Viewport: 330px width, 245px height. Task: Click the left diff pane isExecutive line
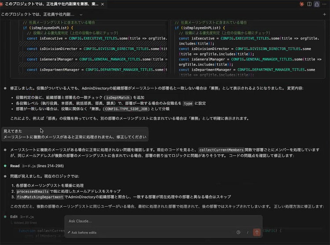click(97, 38)
